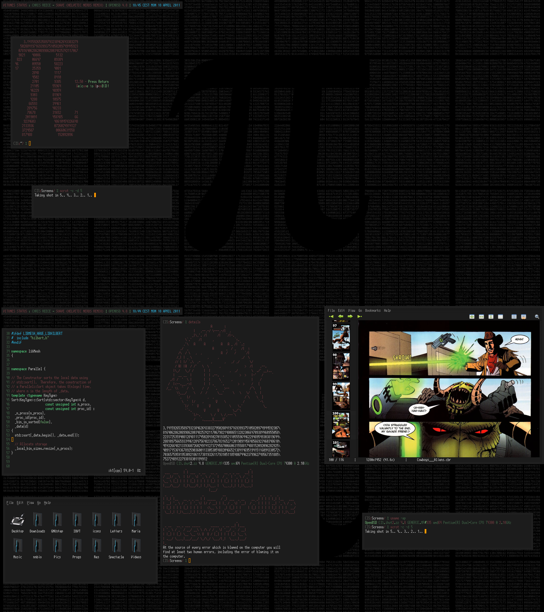
Task: Go to next page with green right arrow
Action: click(x=350, y=317)
